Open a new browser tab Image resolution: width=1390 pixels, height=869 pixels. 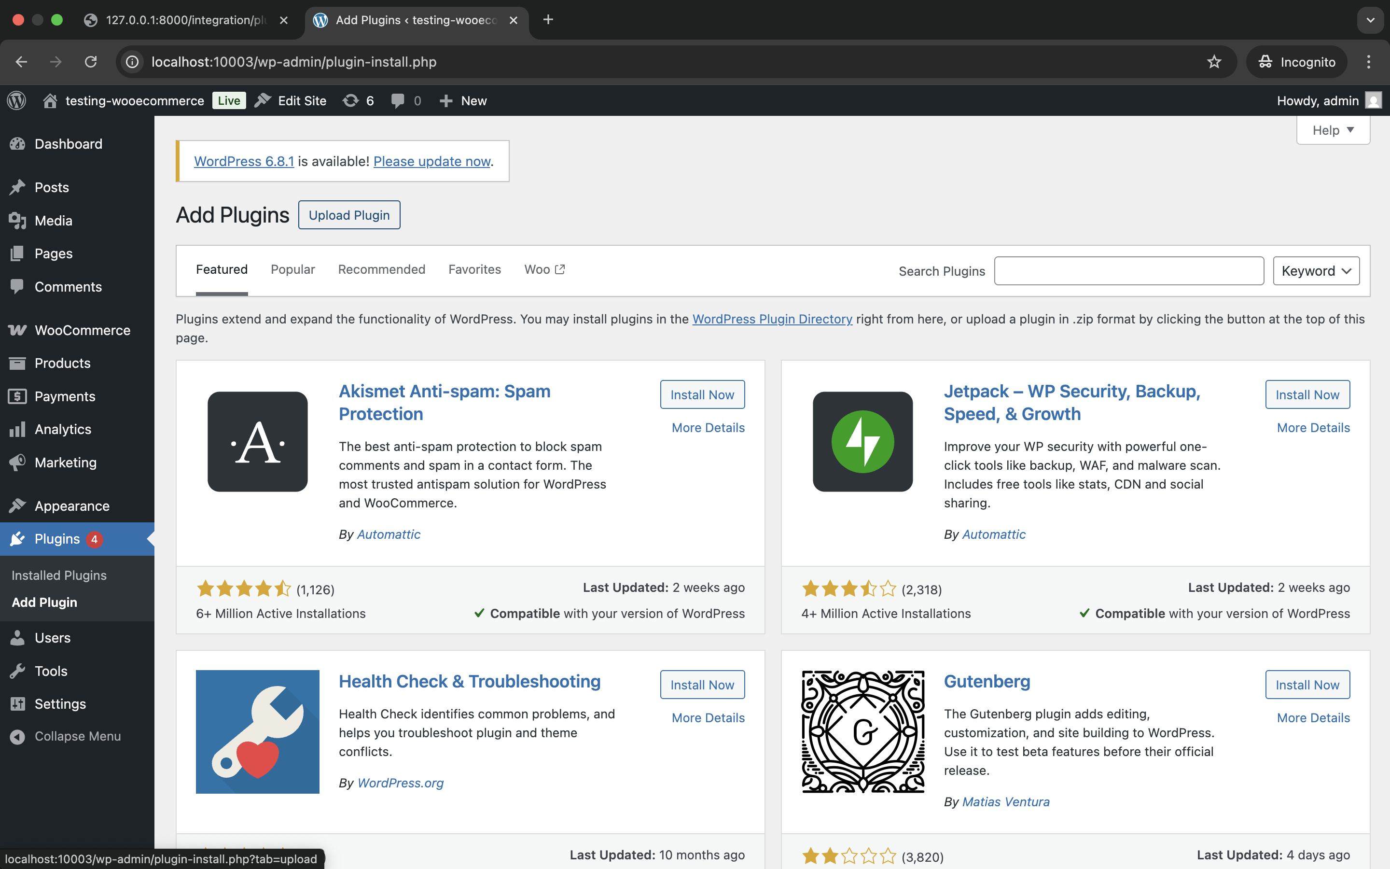click(548, 20)
